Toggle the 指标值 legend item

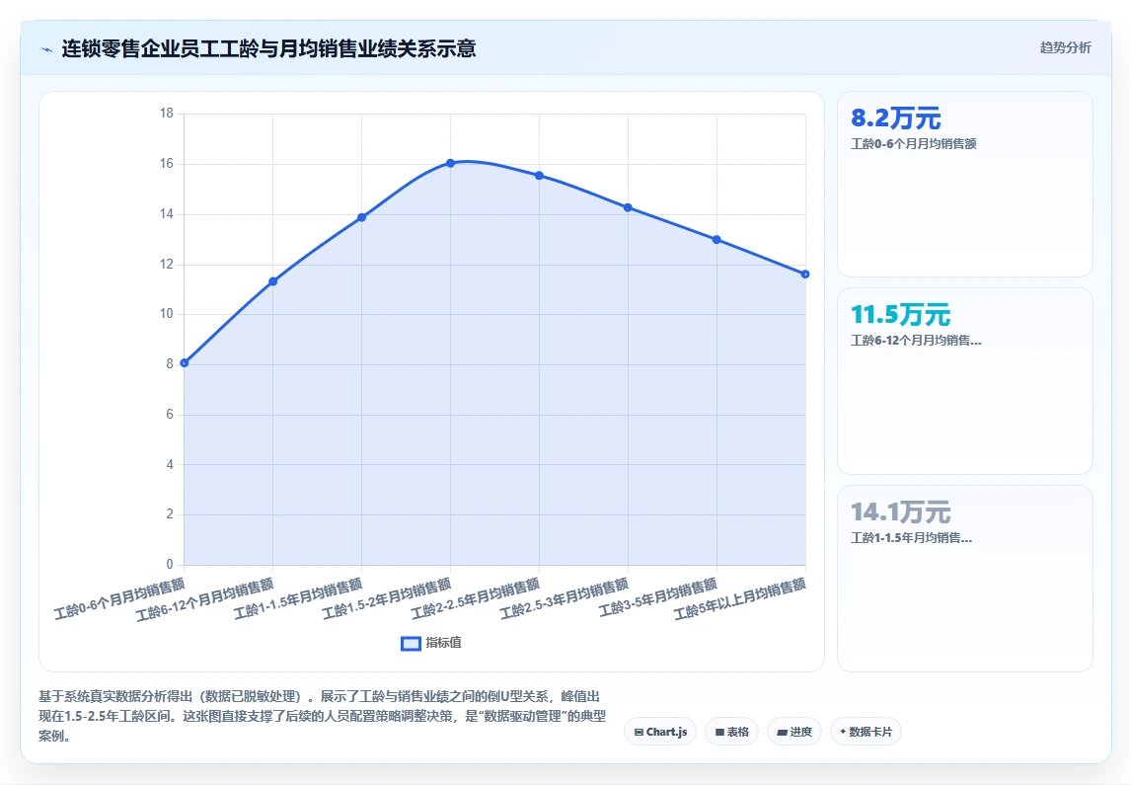point(431,643)
